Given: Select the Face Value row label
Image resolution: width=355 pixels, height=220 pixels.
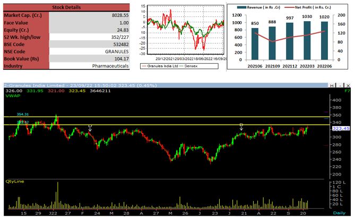Looking at the screenshot, I should 16,23.
